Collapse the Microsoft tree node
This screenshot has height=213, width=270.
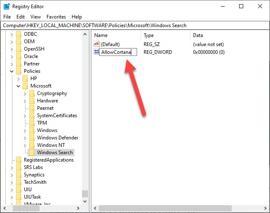pyautogui.click(x=19, y=86)
